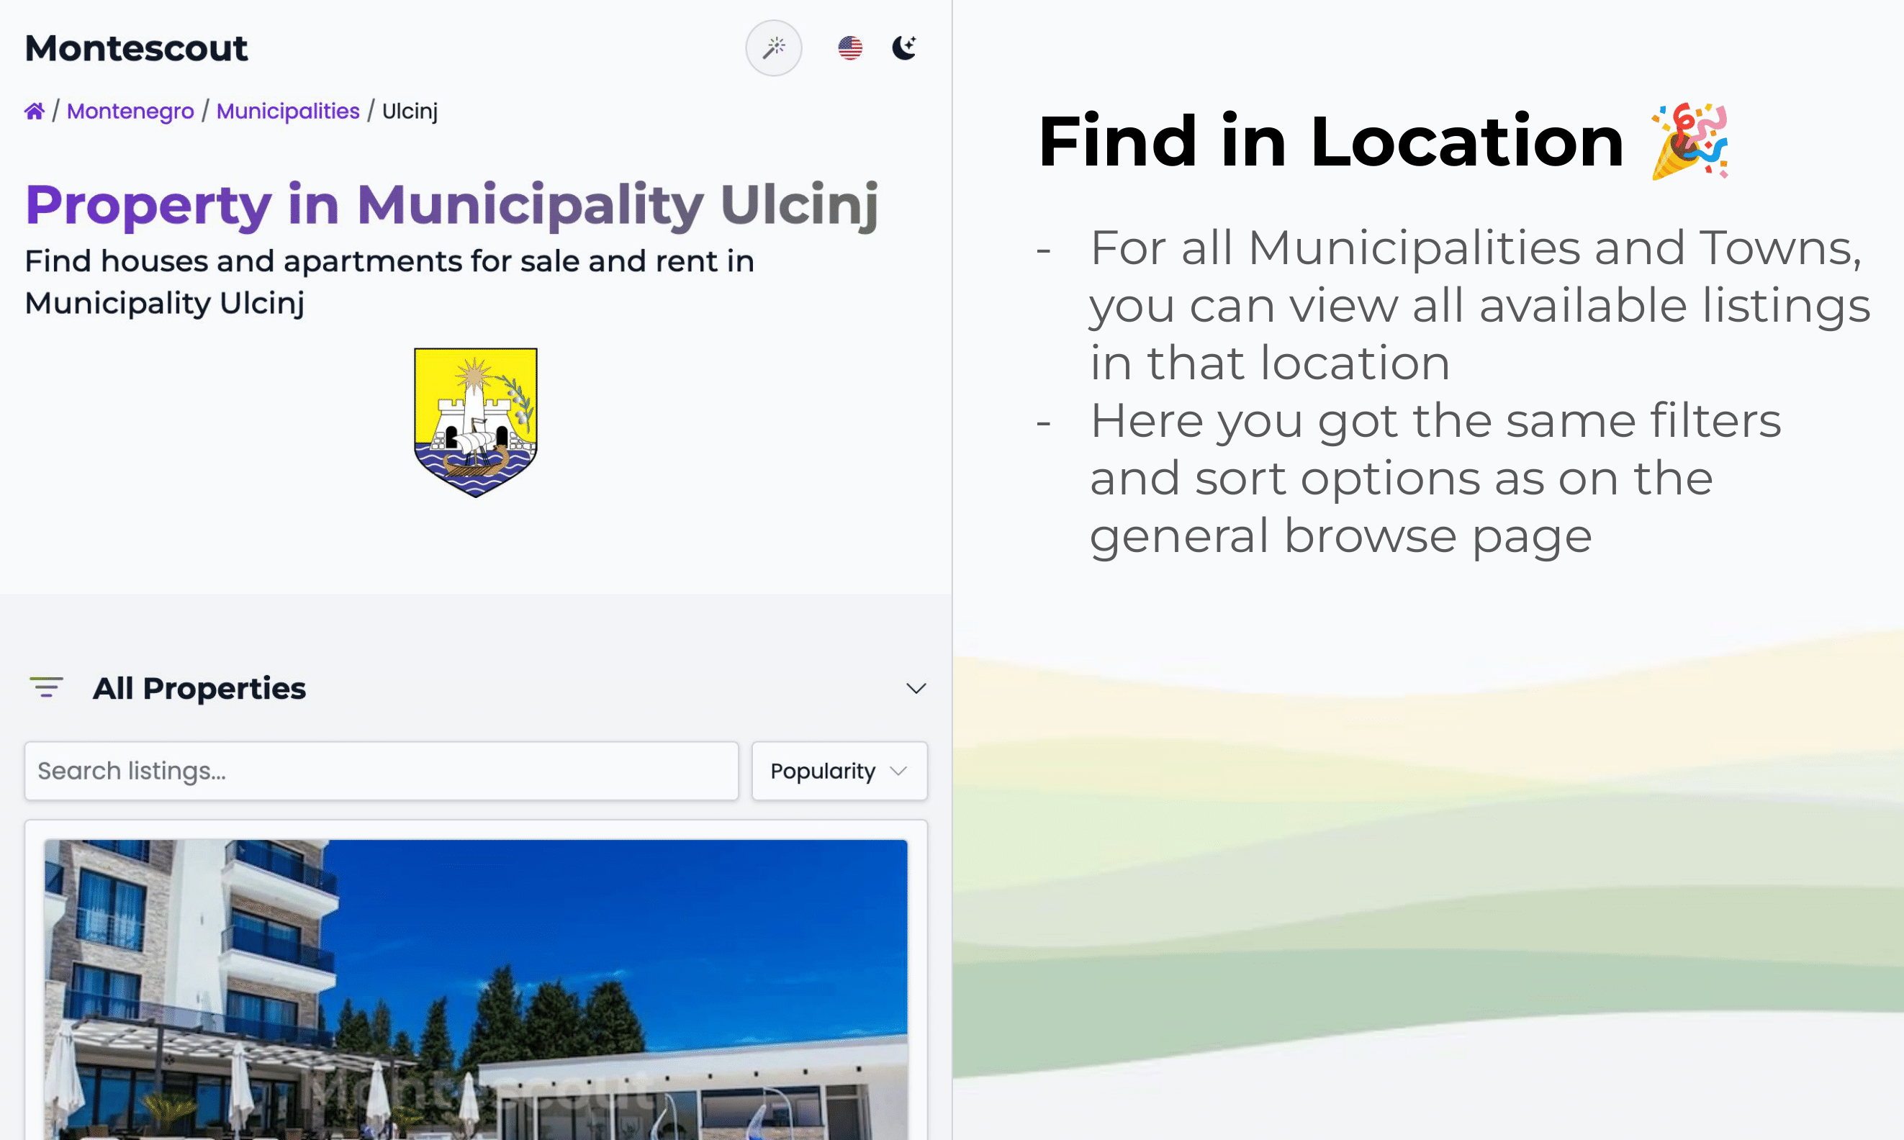Toggle dark mode with moon icon
Screen dimensions: 1904x1140
(903, 47)
